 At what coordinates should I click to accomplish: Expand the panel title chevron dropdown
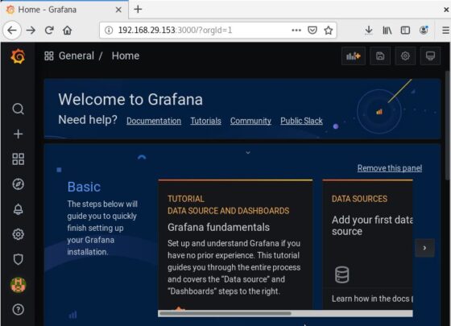pyautogui.click(x=248, y=153)
